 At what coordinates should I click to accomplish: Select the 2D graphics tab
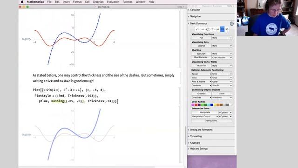(x=222, y=29)
